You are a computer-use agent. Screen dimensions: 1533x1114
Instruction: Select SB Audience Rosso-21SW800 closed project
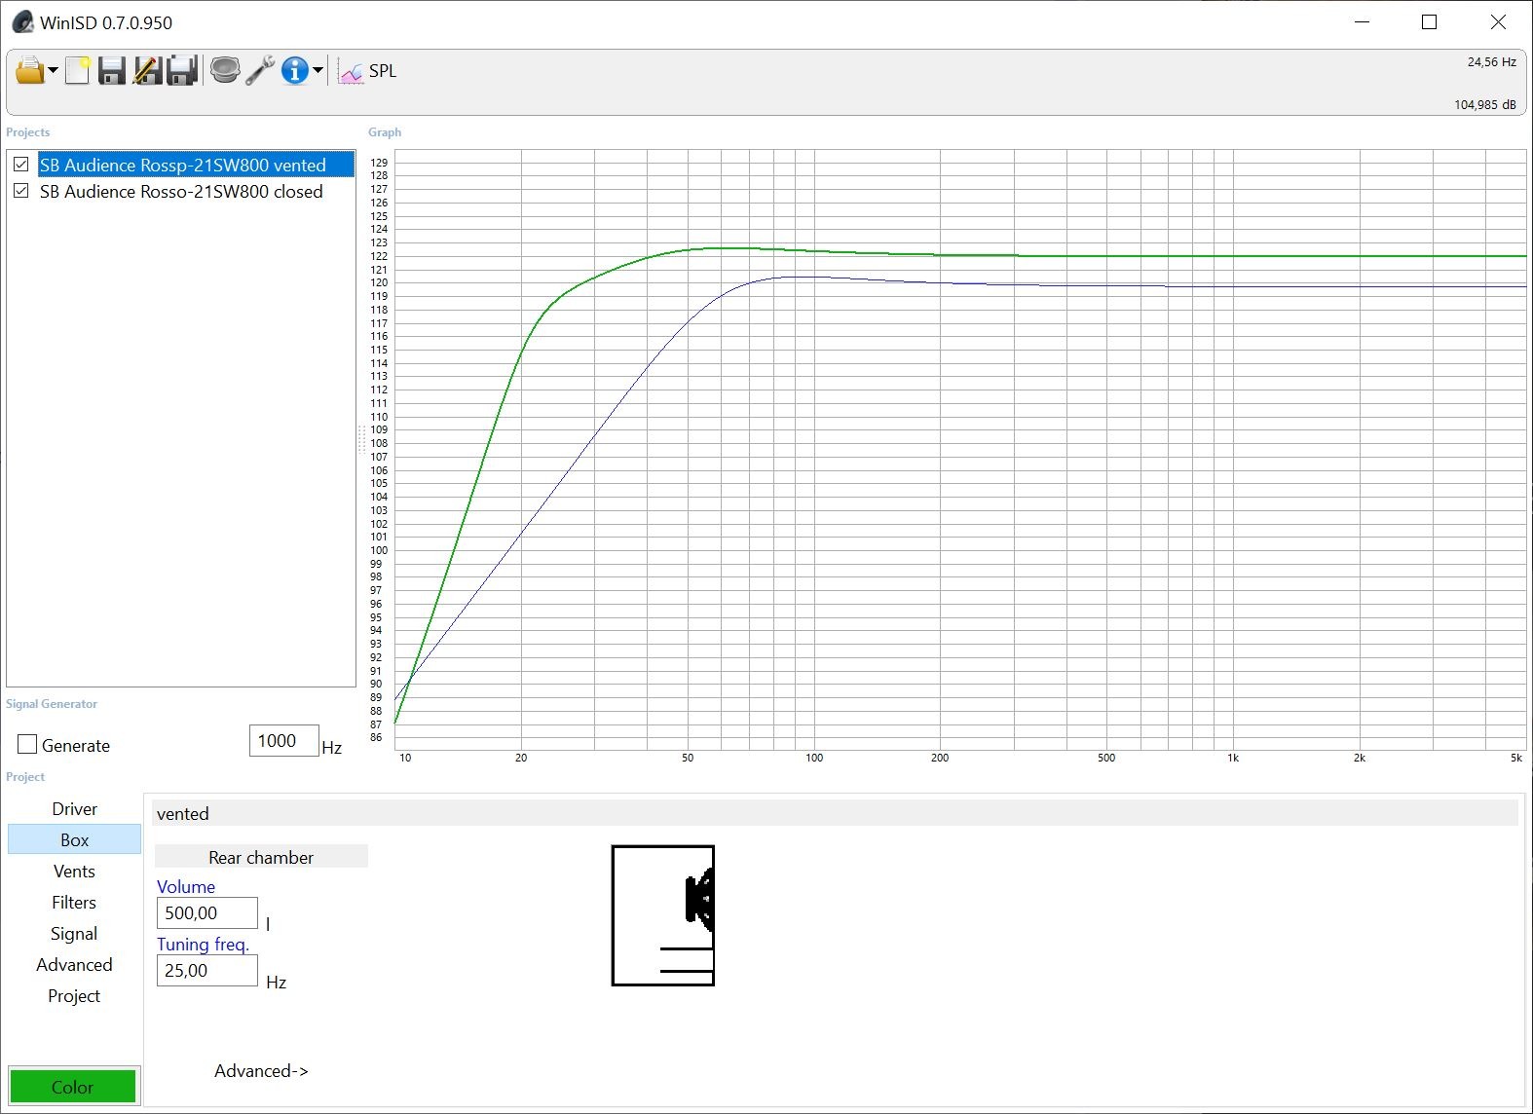pos(181,192)
